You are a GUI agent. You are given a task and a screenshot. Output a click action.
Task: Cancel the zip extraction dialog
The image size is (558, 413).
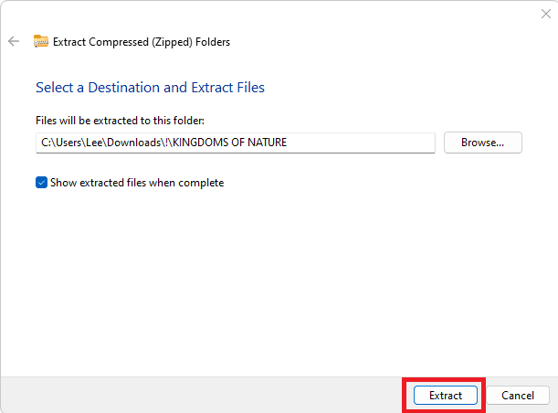click(518, 396)
